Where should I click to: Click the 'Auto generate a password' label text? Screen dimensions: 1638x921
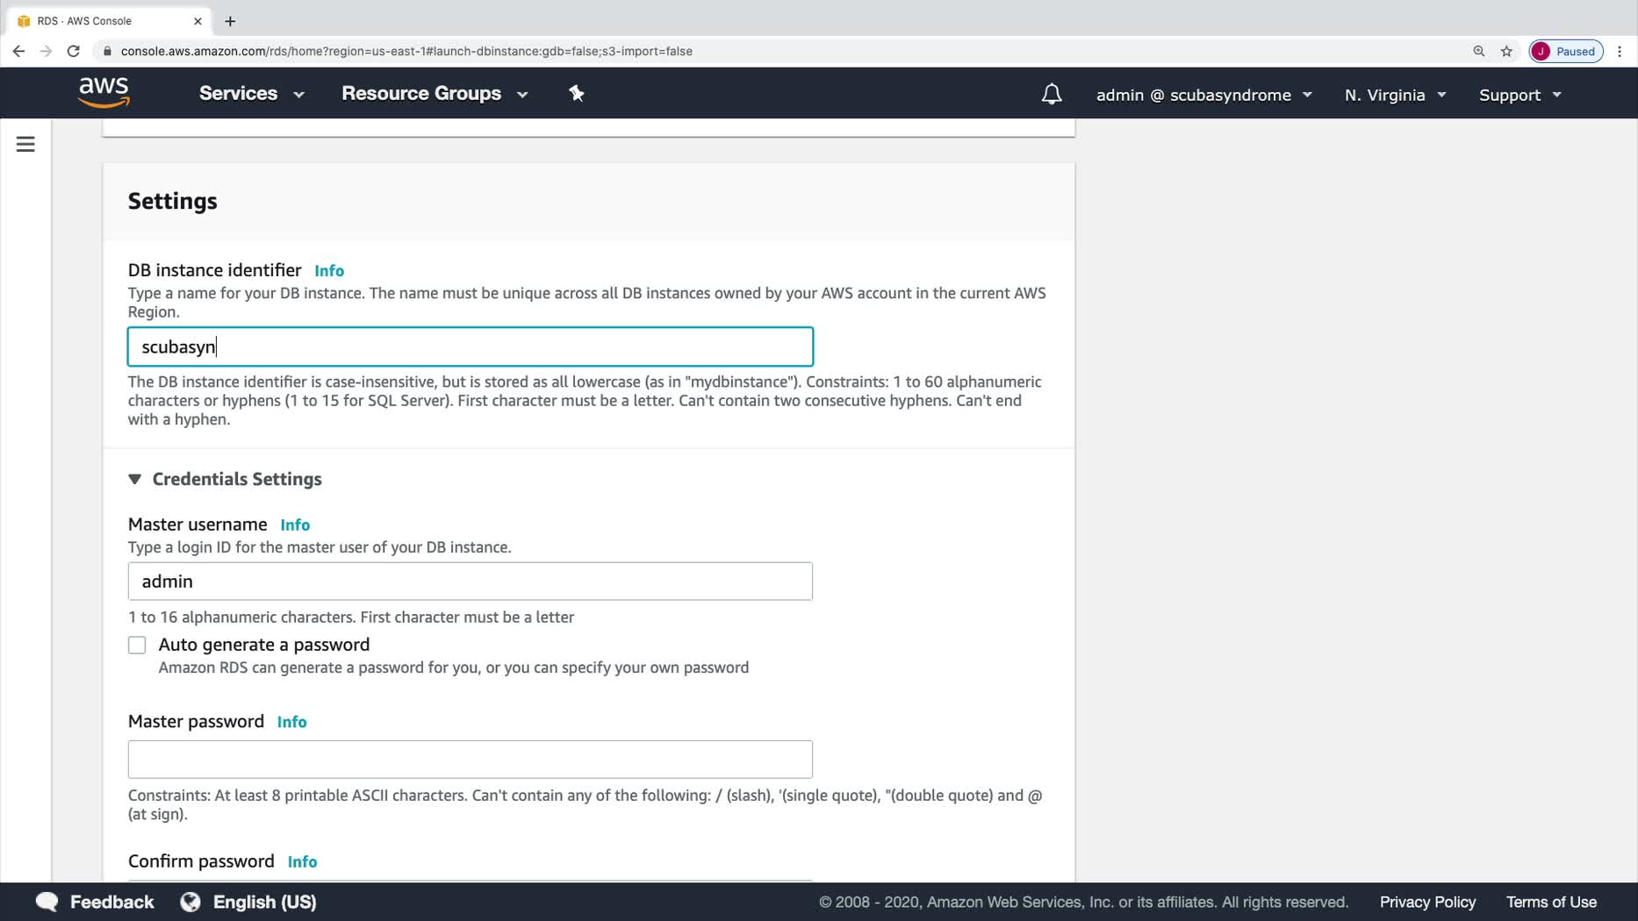(x=264, y=645)
